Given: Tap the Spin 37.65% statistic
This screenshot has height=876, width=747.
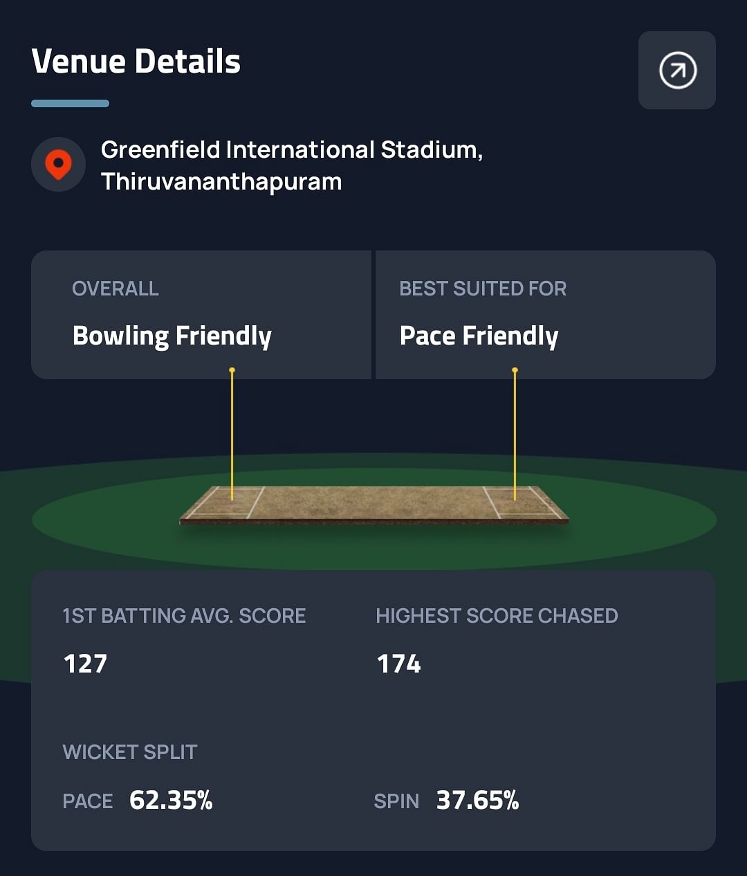Looking at the screenshot, I should 446,801.
